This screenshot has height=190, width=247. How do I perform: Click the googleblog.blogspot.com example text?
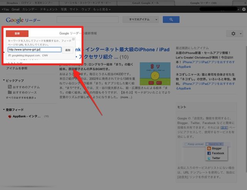click(x=26, y=55)
